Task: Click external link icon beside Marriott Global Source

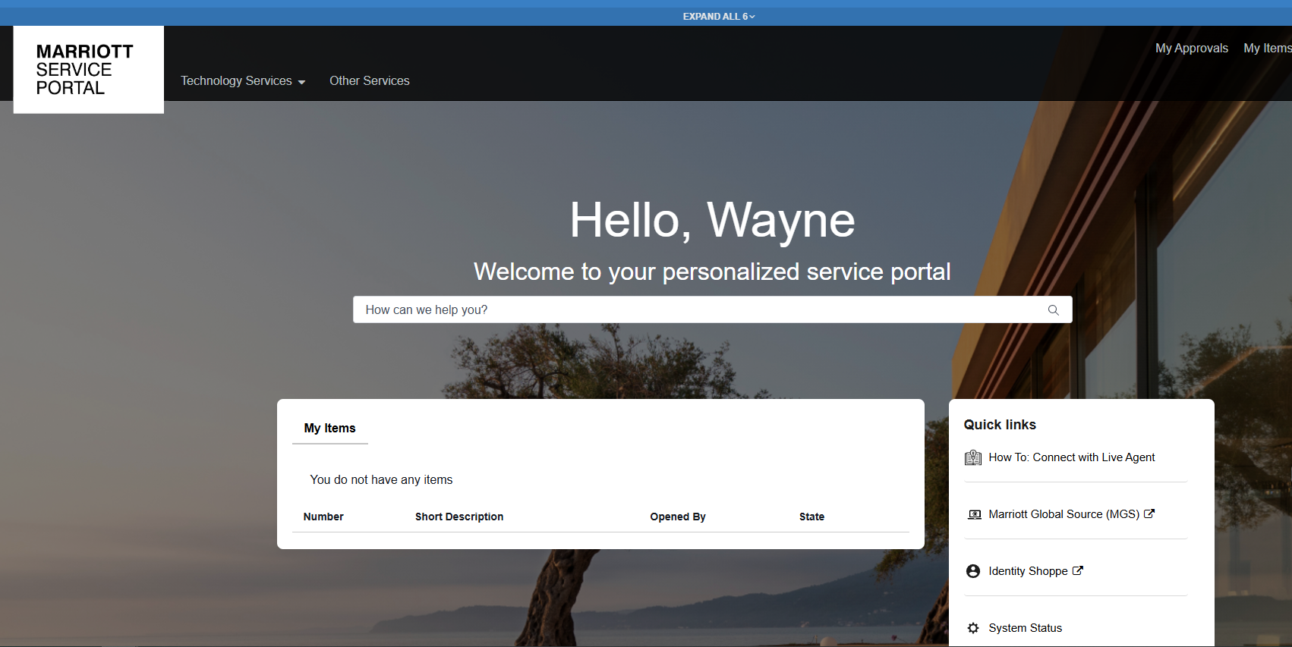Action: pos(1149,514)
